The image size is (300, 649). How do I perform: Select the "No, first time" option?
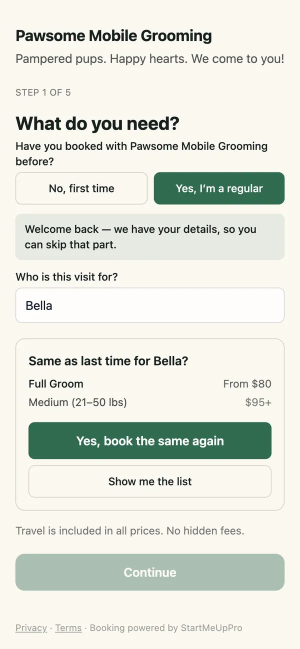[x=81, y=188]
